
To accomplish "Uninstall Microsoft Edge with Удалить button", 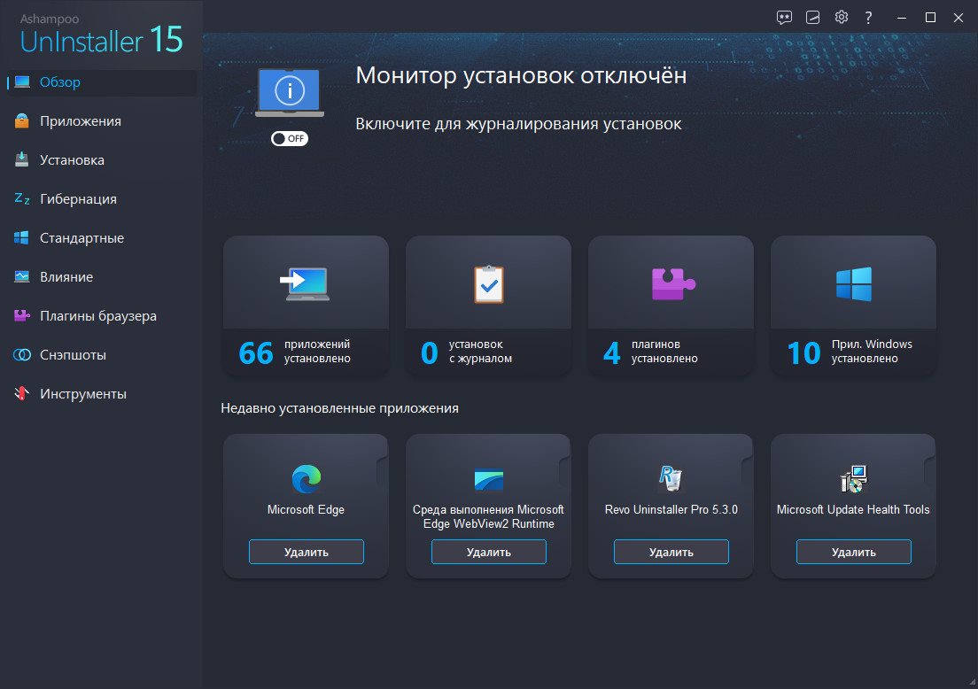I will pyautogui.click(x=307, y=552).
